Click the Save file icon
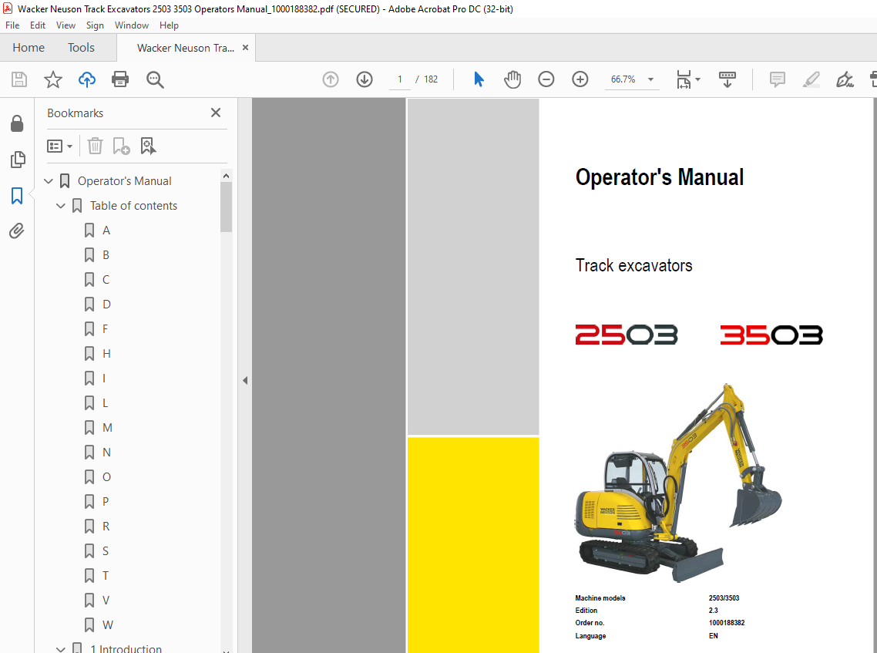 pos(19,79)
